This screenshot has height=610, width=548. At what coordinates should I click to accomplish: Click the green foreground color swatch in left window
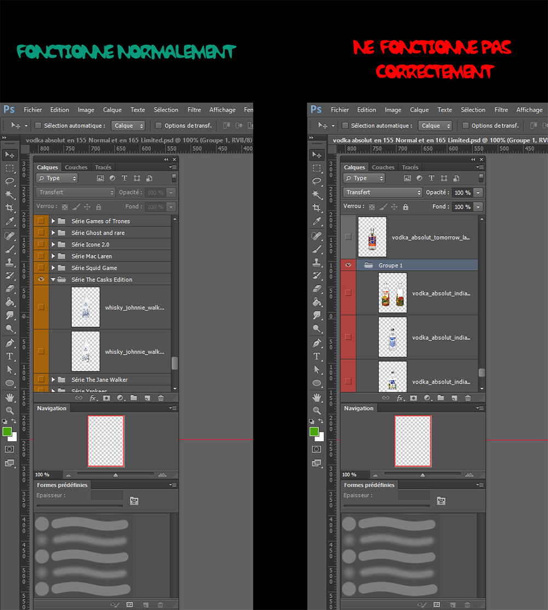(x=7, y=431)
